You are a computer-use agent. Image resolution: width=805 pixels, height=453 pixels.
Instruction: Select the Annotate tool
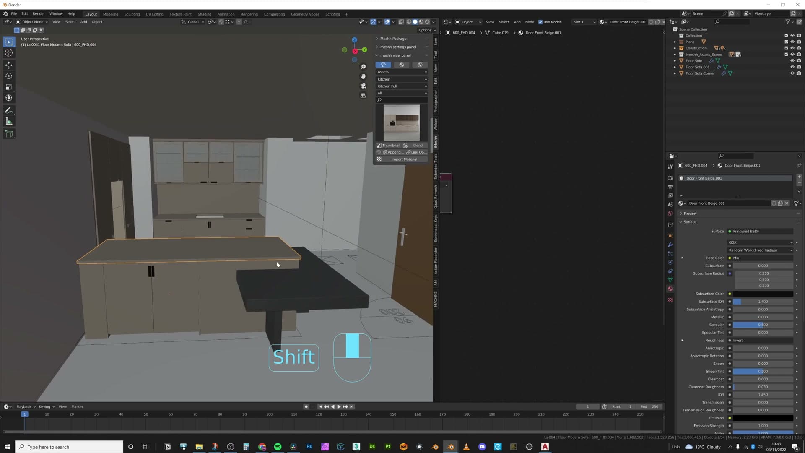coord(9,111)
